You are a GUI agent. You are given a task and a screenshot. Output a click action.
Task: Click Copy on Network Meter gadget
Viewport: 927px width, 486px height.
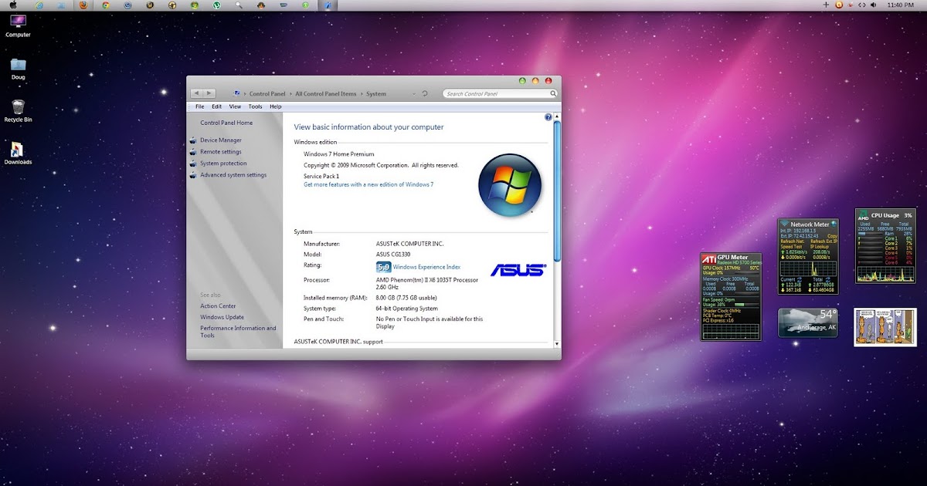click(832, 236)
